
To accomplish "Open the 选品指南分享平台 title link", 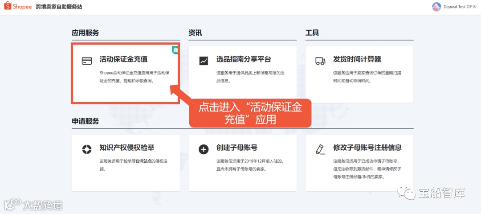I will 244,59.
